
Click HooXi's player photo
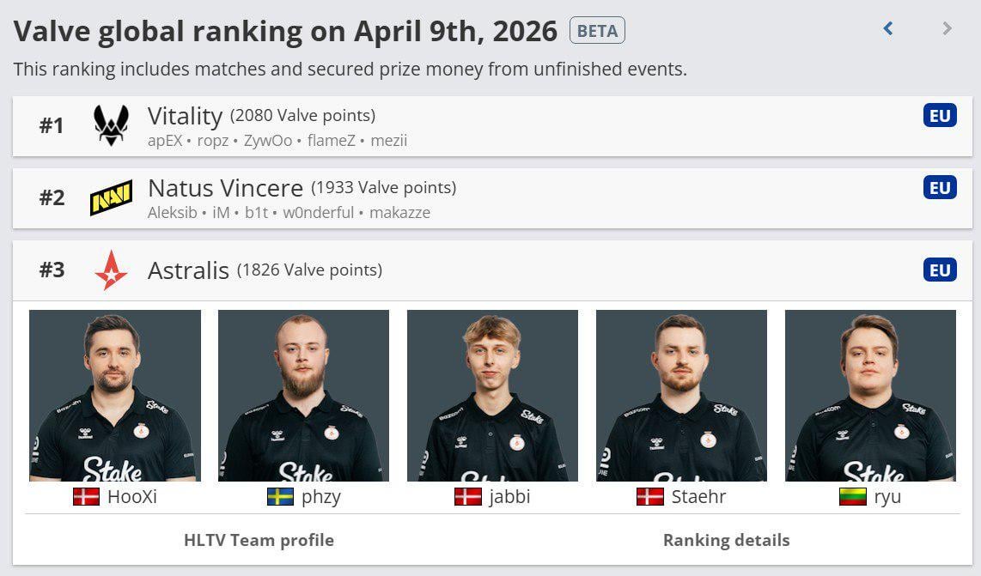click(x=115, y=395)
